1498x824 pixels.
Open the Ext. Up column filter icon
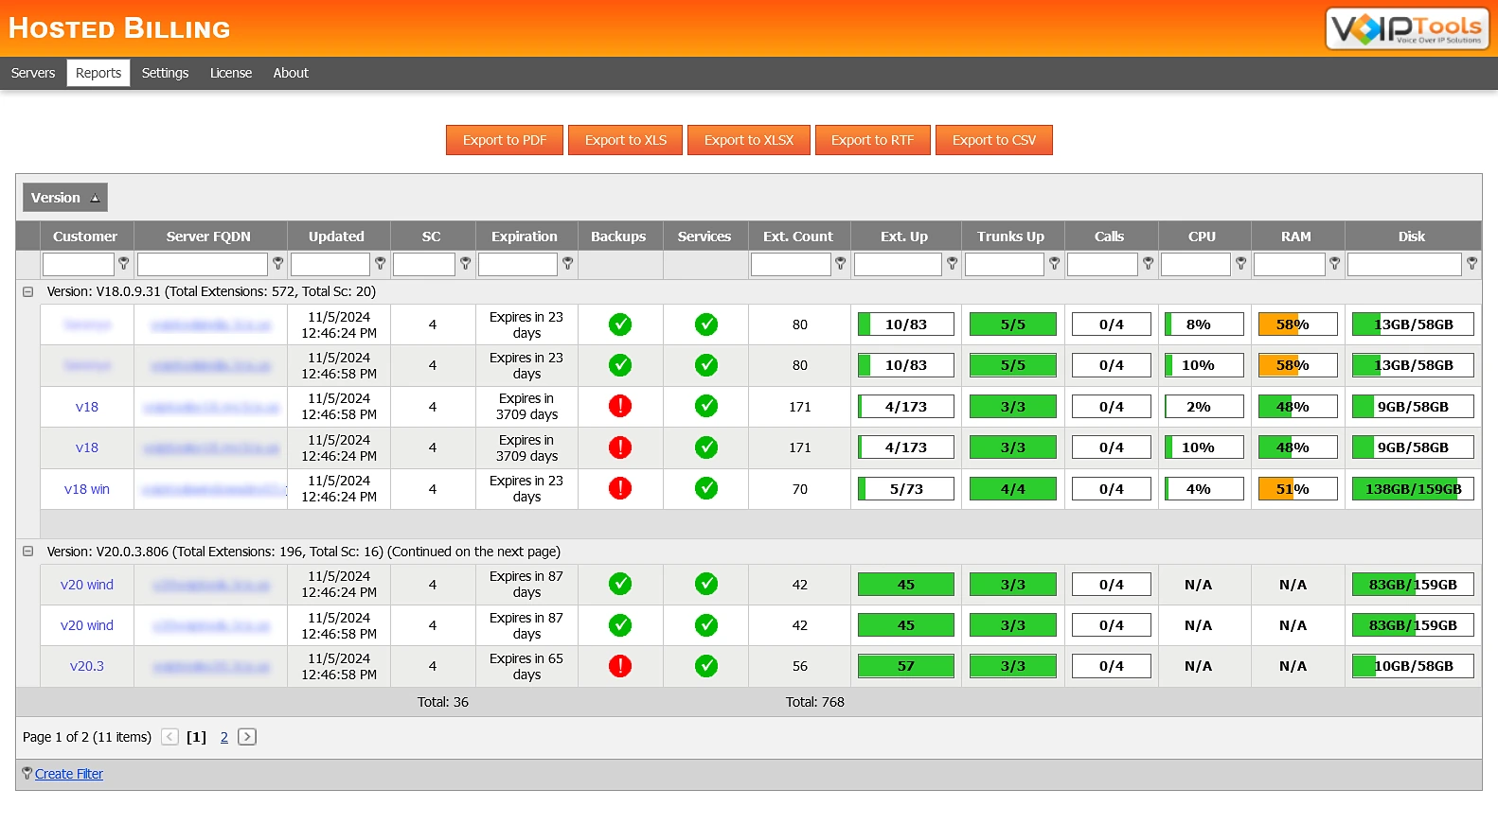[x=952, y=264]
